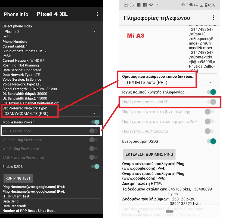Toggle Παρέχεται από την VoLTE switch
Image resolution: width=229 pixels, height=218 pixels.
pos(212,102)
